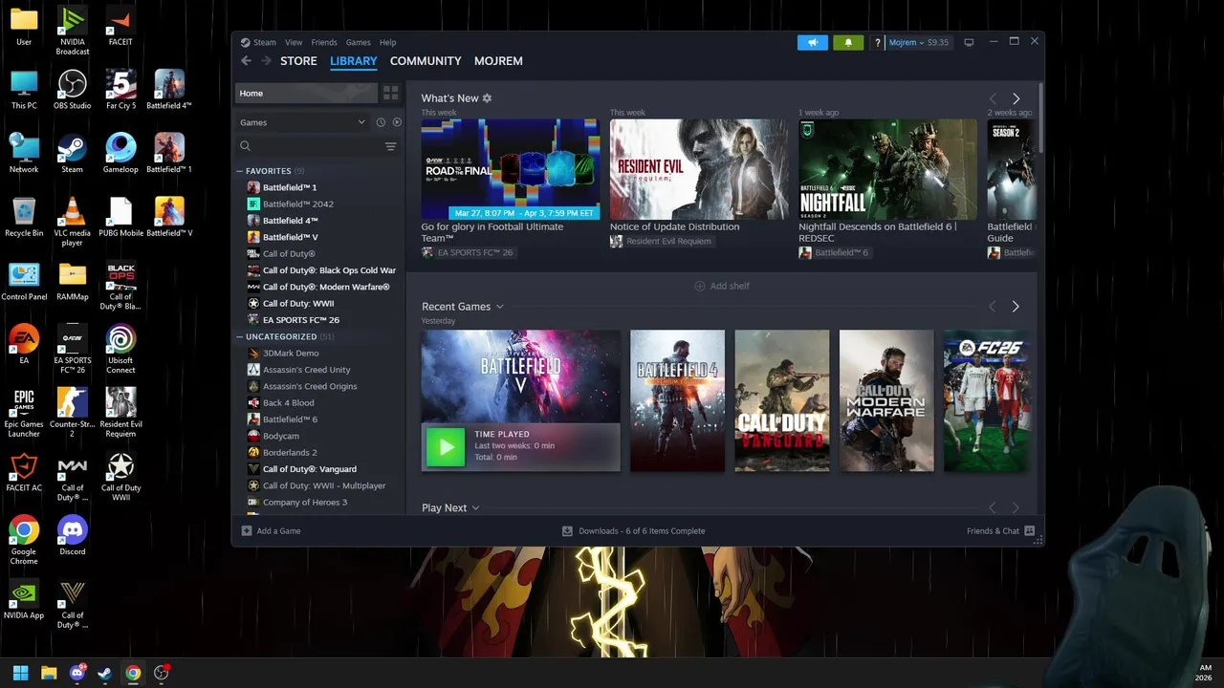Click the Add a Game plus icon
This screenshot has height=688, width=1224.
pyautogui.click(x=247, y=530)
